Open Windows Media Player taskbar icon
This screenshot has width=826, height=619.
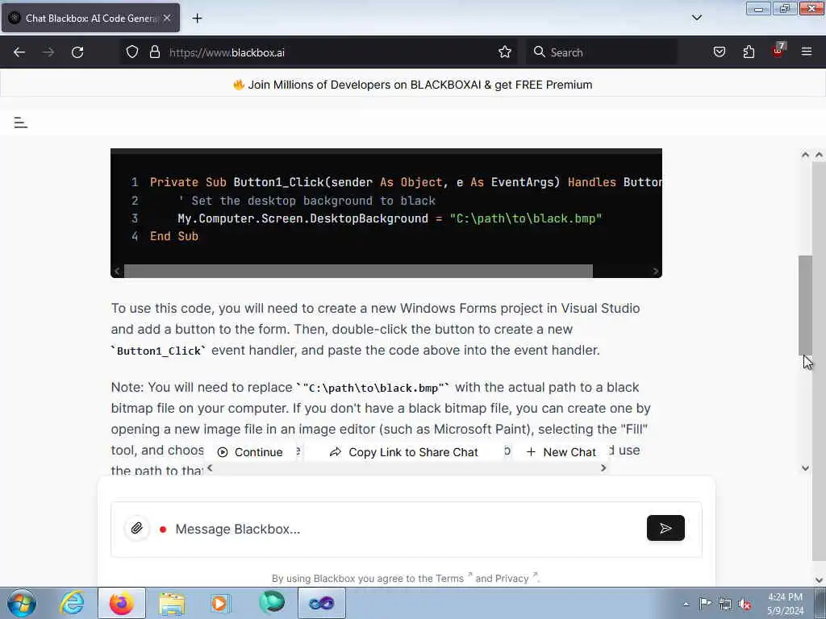(x=220, y=603)
